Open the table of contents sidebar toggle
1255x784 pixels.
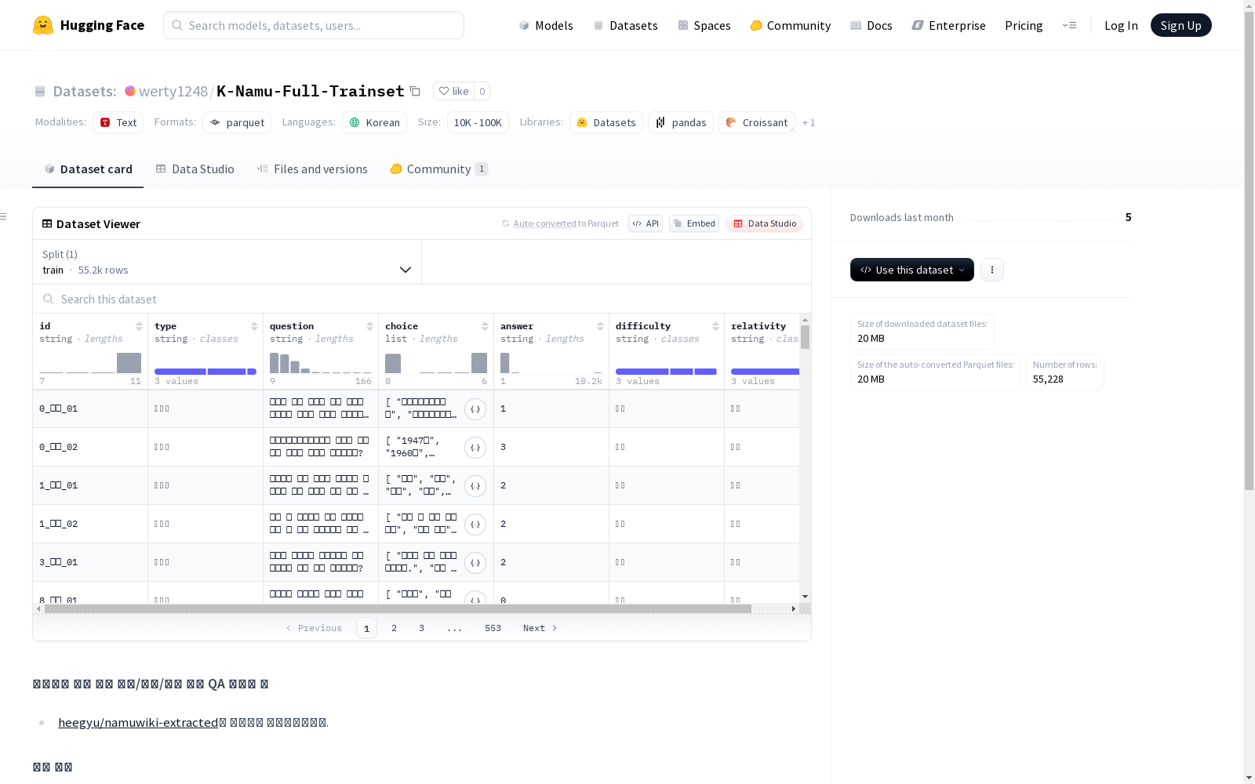tap(4, 216)
